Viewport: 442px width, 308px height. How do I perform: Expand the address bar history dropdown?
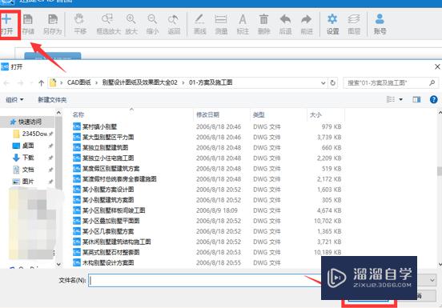click(x=323, y=83)
